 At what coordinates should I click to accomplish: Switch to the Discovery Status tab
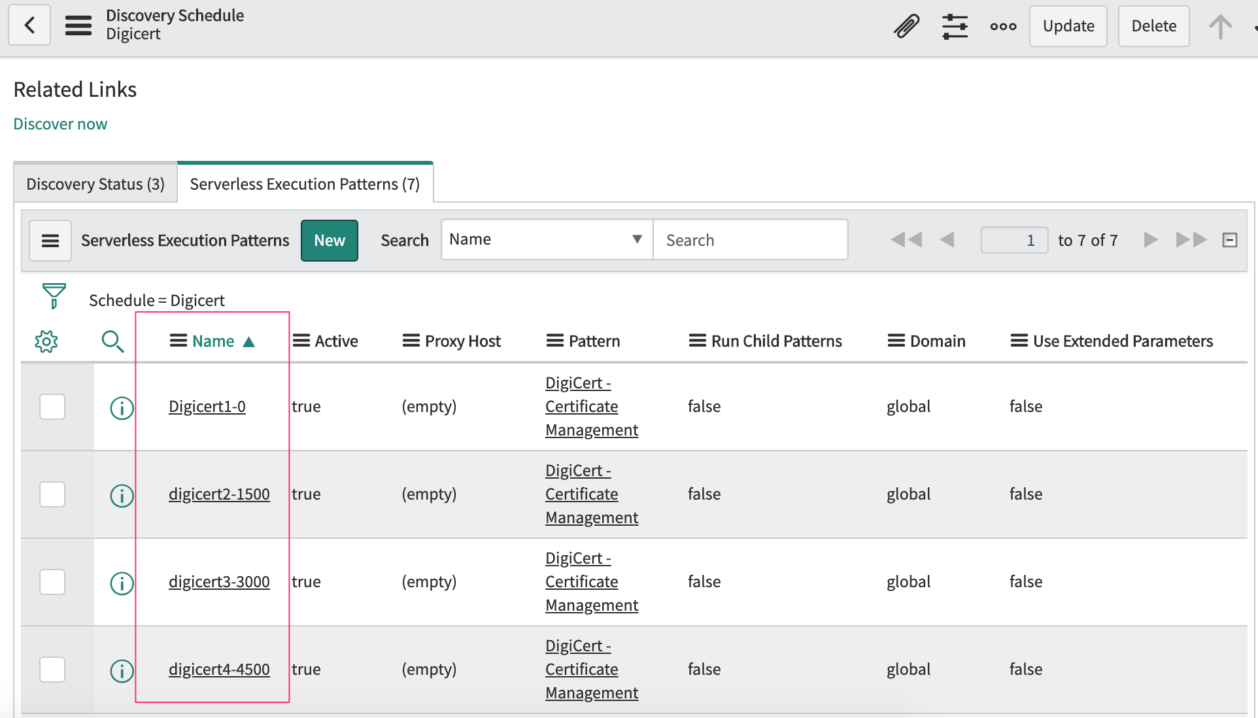click(x=95, y=184)
